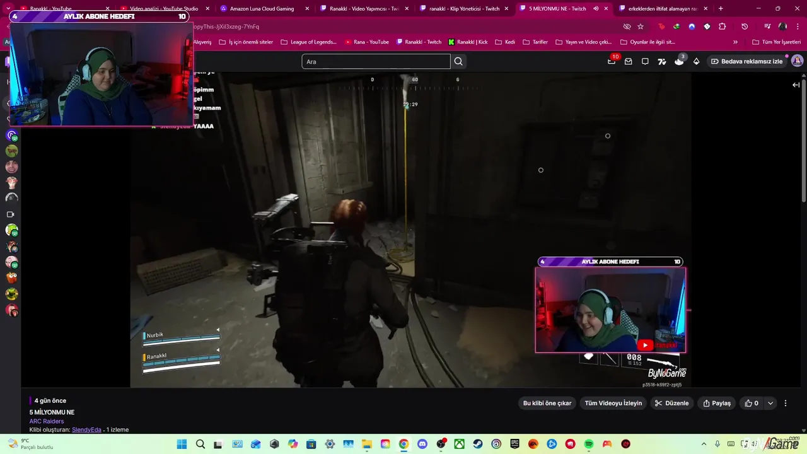Open channel points icon with badge 3
807x454 pixels.
pyautogui.click(x=679, y=61)
